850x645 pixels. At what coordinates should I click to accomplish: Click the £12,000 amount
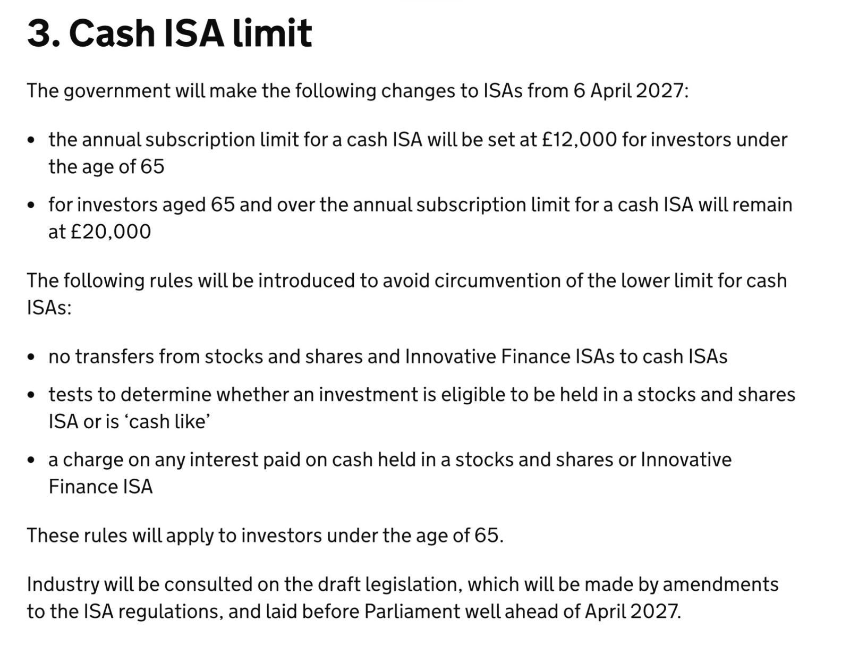tap(579, 140)
